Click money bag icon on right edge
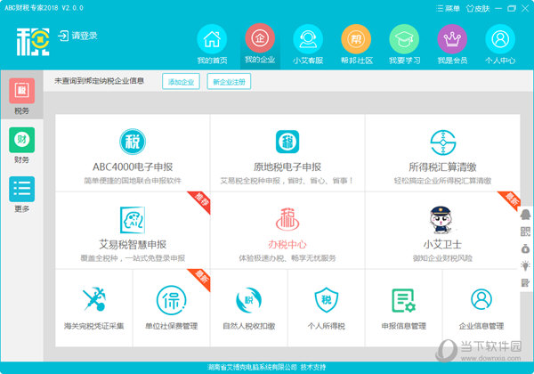Image resolution: width=534 pixels, height=374 pixels. (525, 248)
